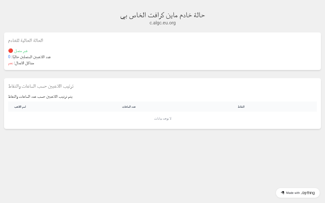The width and height of the screenshot is (325, 203).
Task: Click the red نعم connection problems value
Action: point(10,63)
